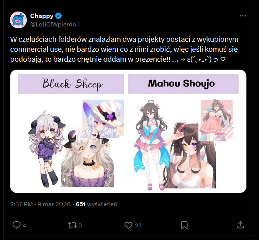Open the attached character design image
259x240 pixels.
(x=128, y=131)
